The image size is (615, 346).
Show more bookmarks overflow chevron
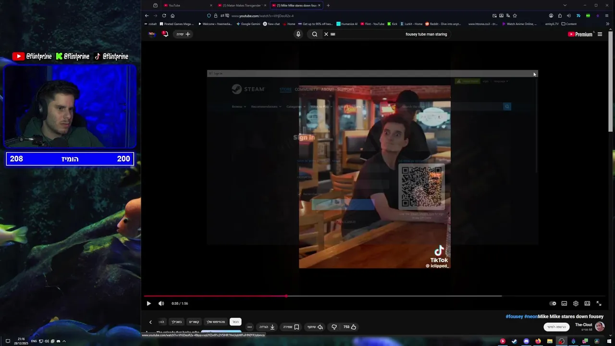(x=608, y=24)
